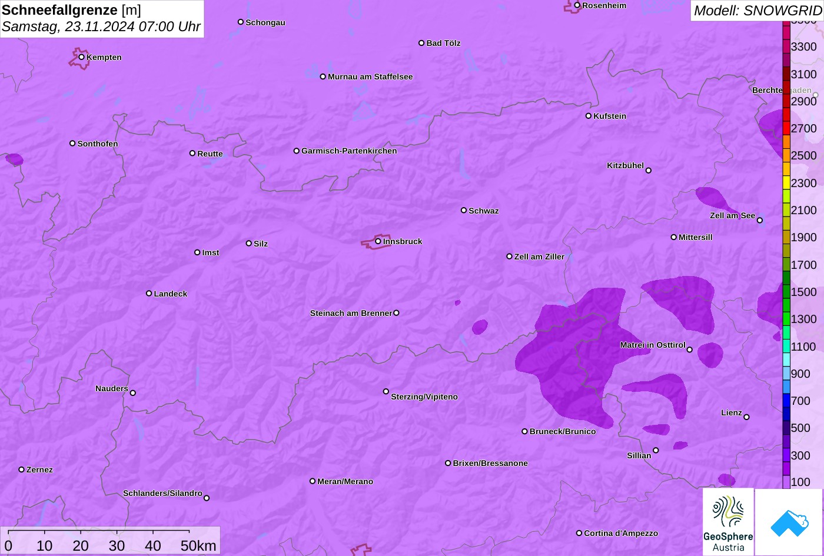Click the Matrei in Osttirol location dot
Viewport: 824px width, 556px height.
(690, 350)
